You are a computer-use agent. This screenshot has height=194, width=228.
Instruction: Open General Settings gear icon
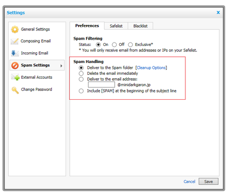[x=15, y=29]
